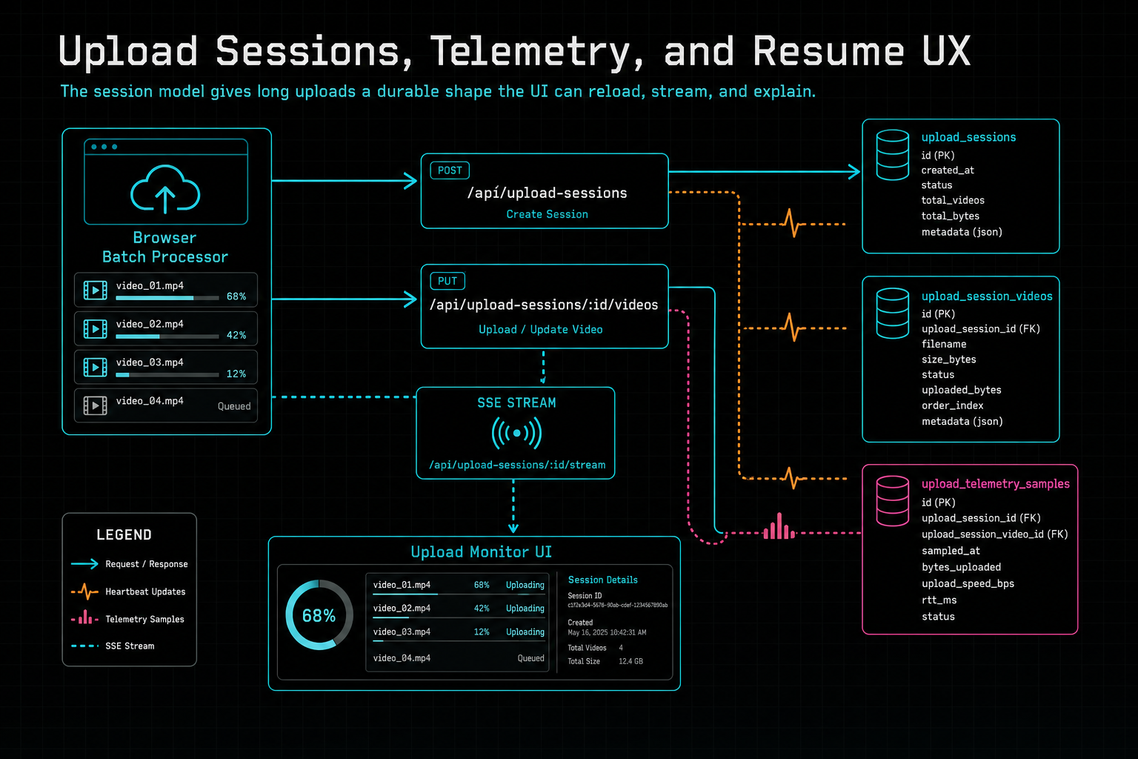Click the /api/upload-sessions endpoint path
Image resolution: width=1138 pixels, height=759 pixels.
tap(547, 193)
